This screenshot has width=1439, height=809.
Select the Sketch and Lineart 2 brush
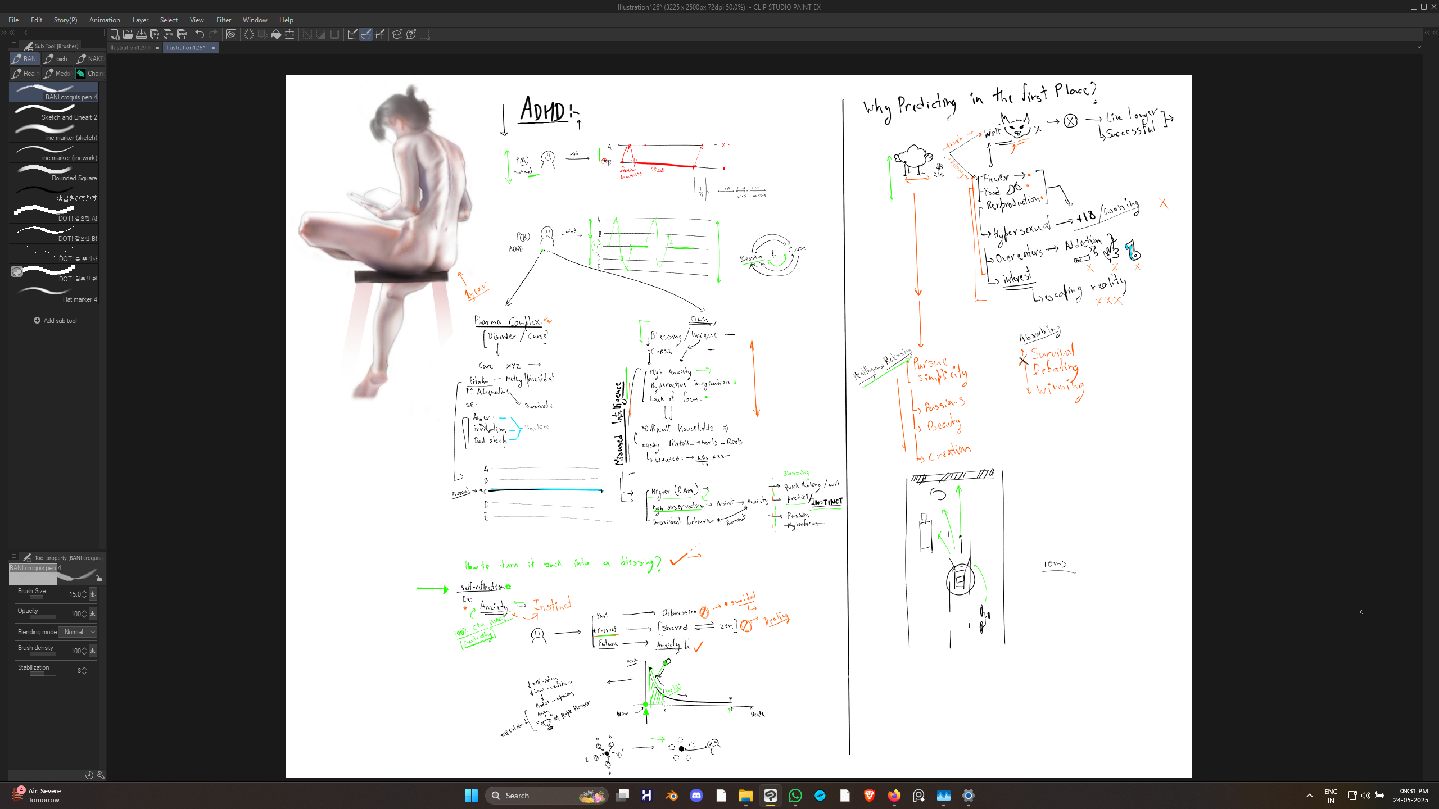click(x=54, y=112)
